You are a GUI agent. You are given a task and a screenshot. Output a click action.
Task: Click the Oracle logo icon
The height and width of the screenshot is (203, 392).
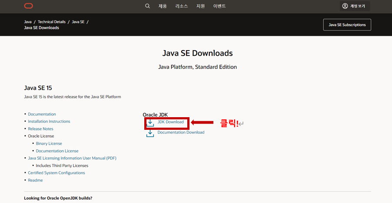pos(29,6)
